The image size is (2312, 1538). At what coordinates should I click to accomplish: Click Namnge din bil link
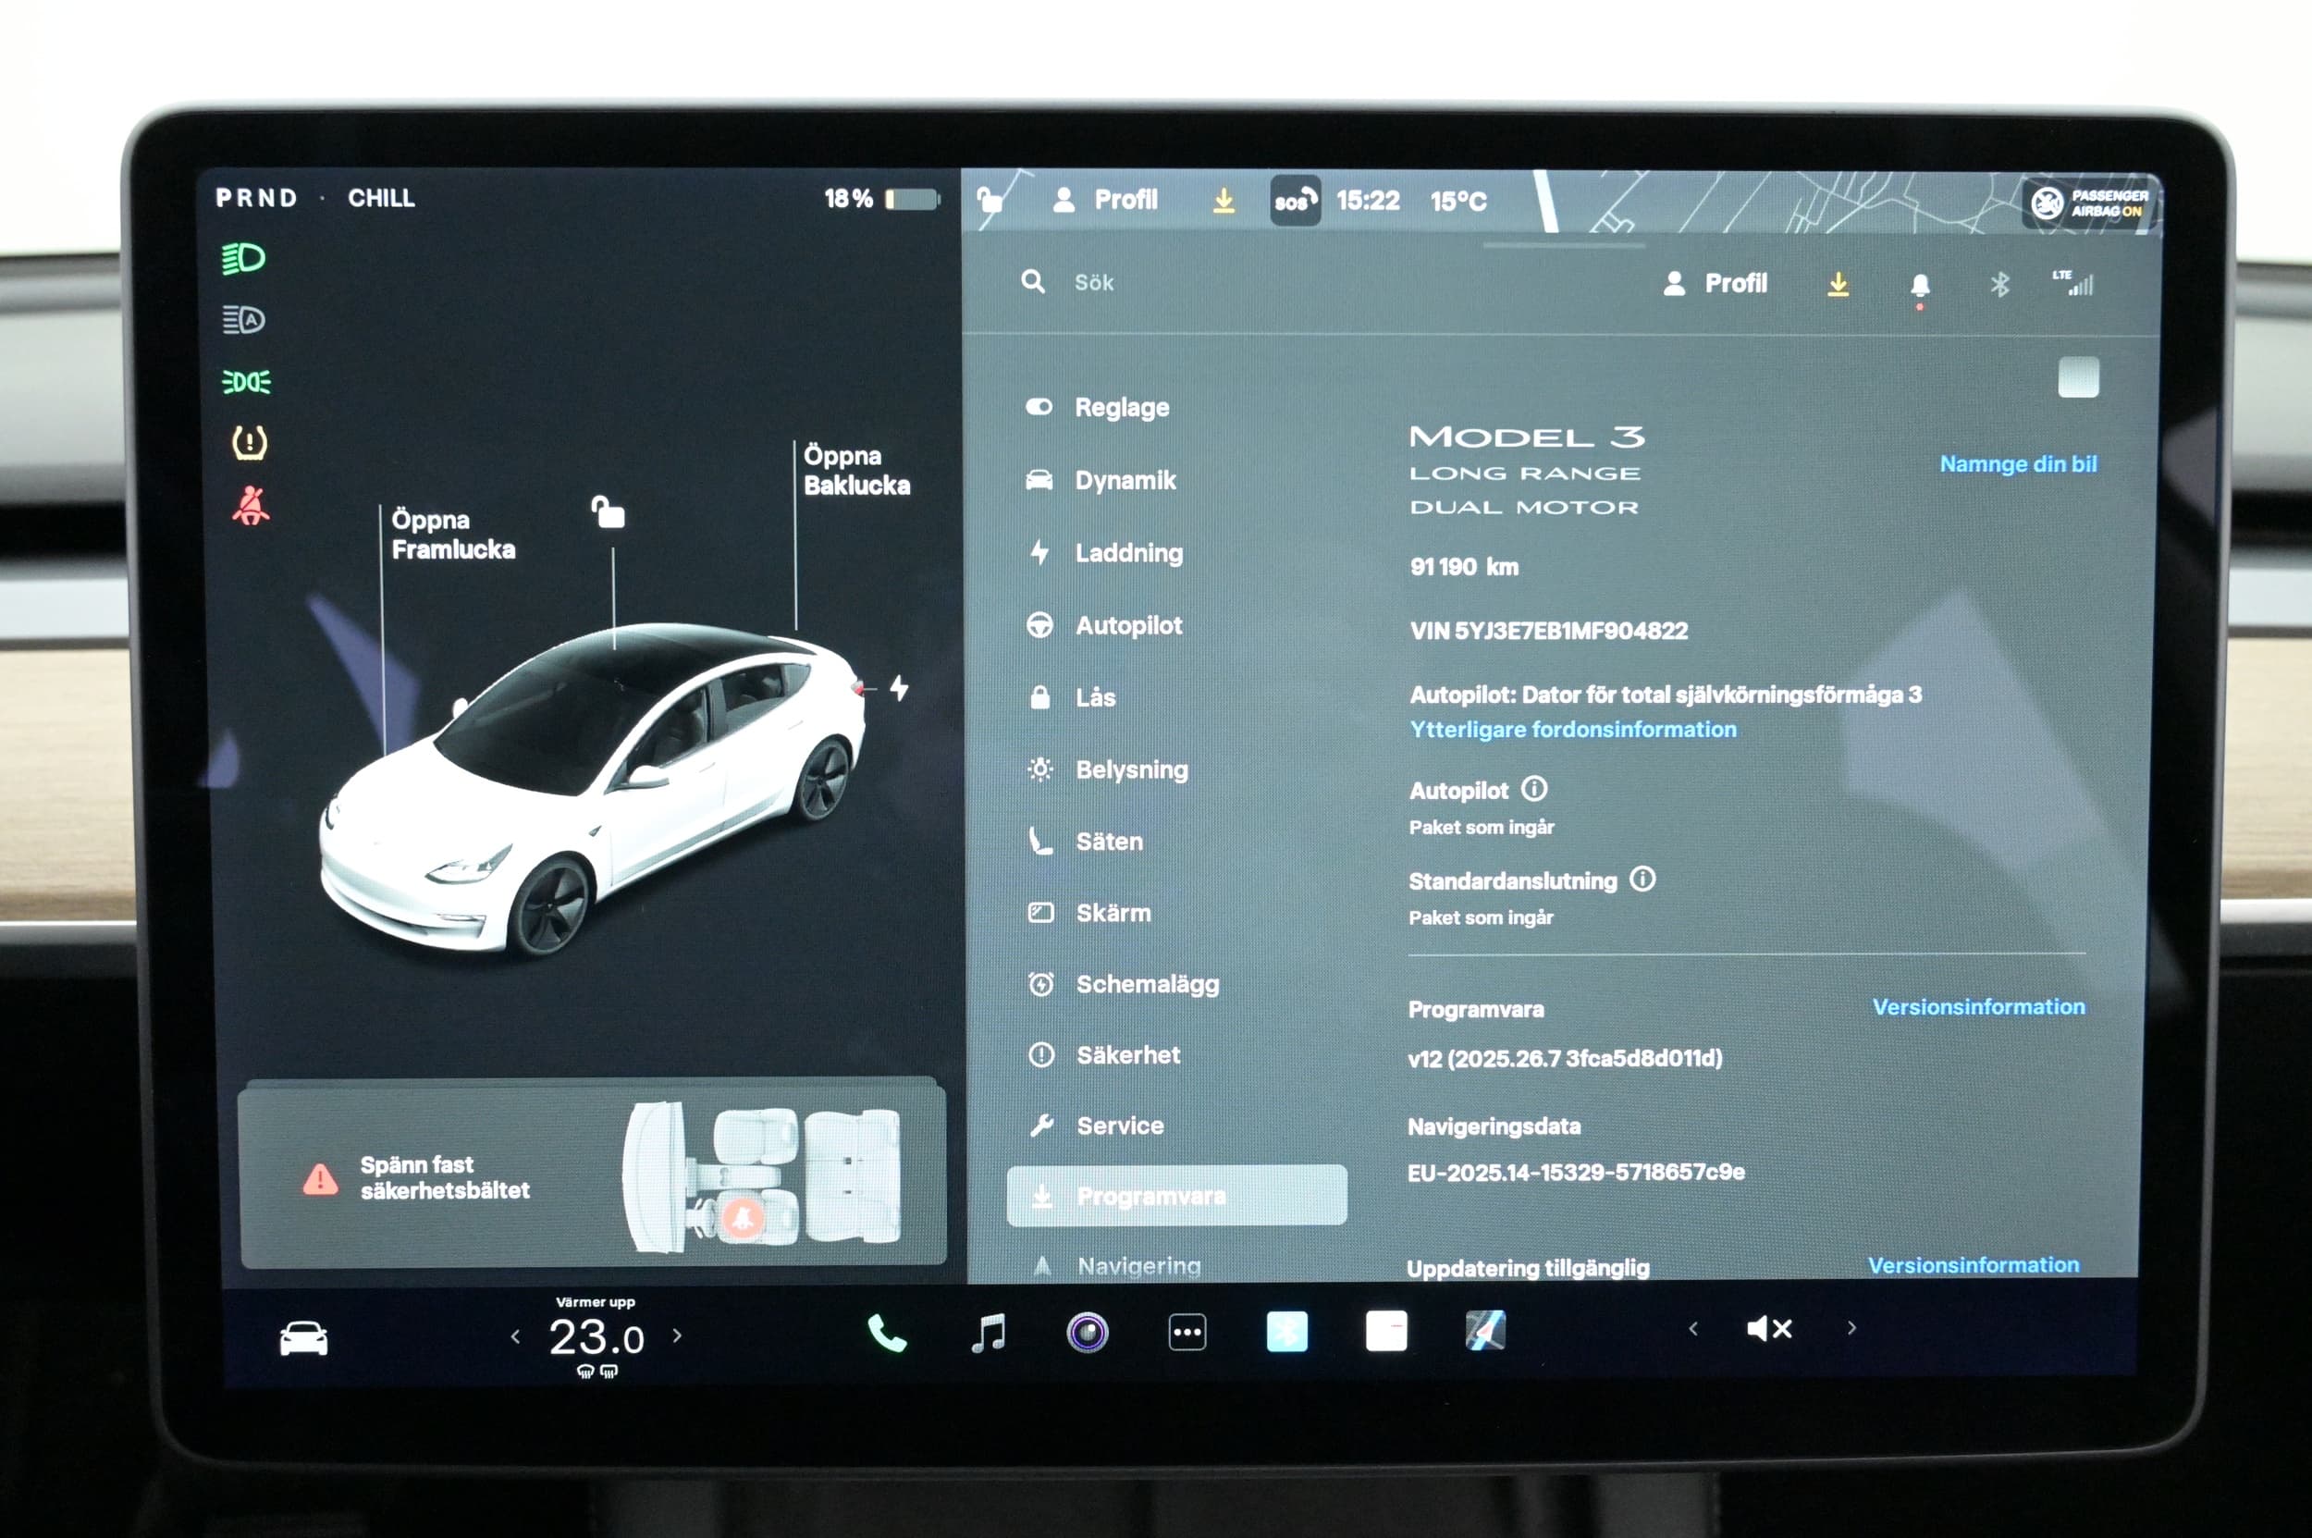(2018, 464)
